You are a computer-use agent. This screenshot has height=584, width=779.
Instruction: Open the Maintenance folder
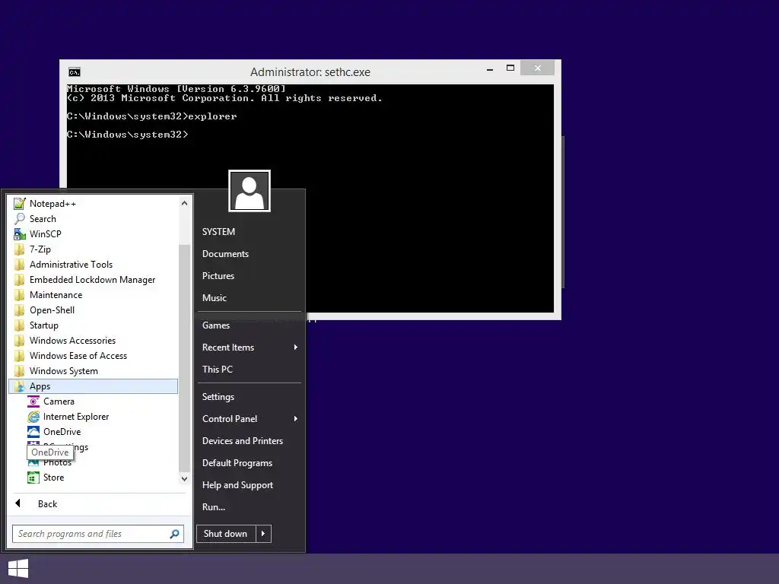point(94,295)
